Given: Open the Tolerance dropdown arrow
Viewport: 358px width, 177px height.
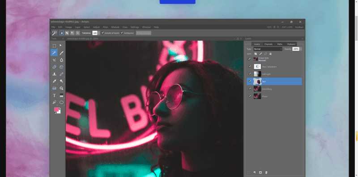Looking at the screenshot, I should pos(99,33).
